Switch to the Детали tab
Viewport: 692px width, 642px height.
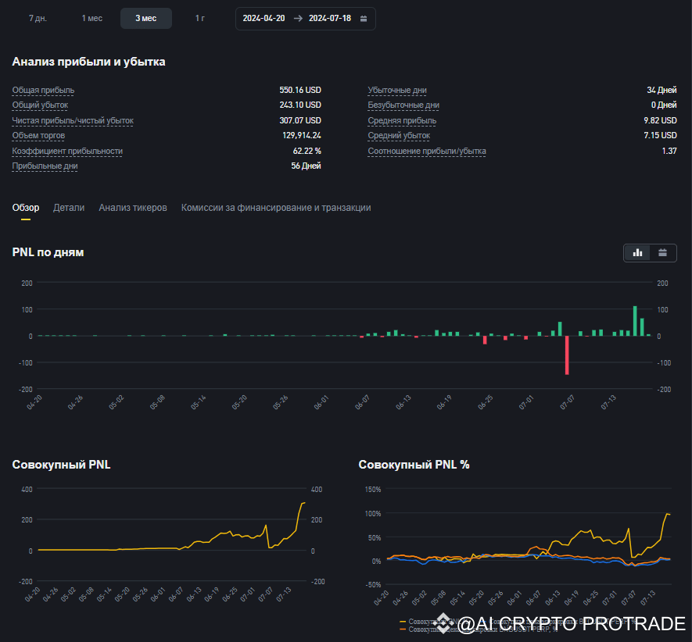point(69,208)
